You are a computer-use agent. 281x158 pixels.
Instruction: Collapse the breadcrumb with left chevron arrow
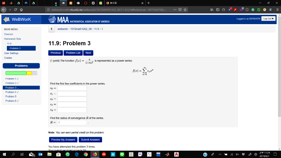[51, 29]
